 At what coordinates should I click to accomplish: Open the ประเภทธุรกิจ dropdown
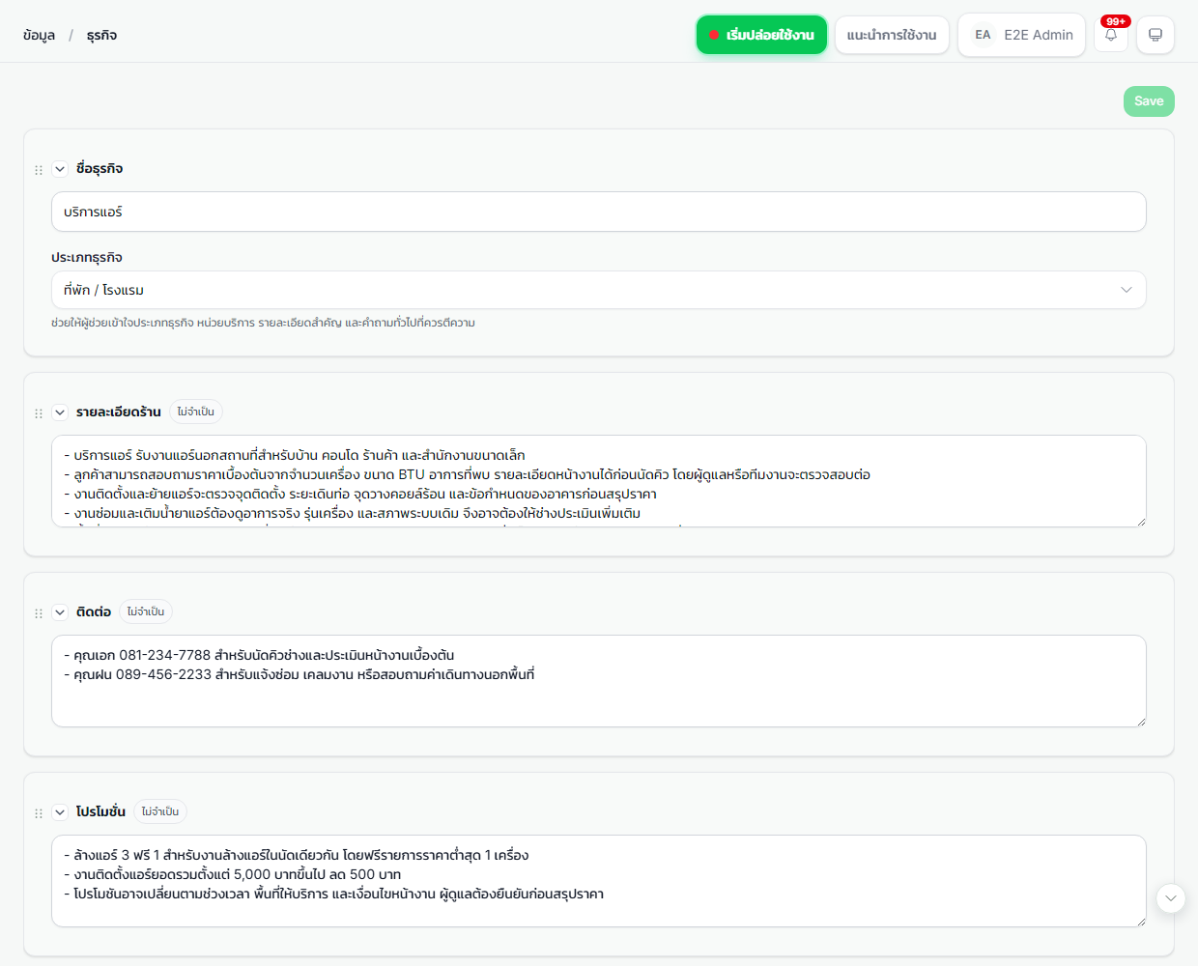pyautogui.click(x=598, y=290)
